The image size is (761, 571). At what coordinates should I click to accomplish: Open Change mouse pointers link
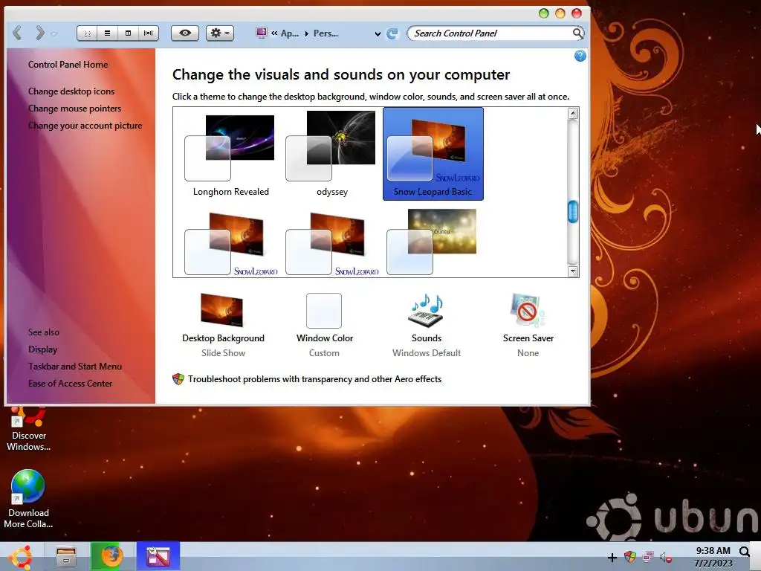[75, 109]
